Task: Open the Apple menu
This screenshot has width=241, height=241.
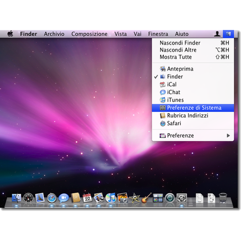Action: pyautogui.click(x=10, y=34)
